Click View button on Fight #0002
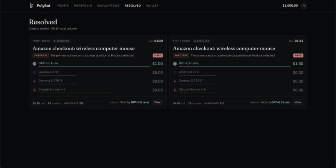The height and width of the screenshot is (168, 336). coord(157,102)
